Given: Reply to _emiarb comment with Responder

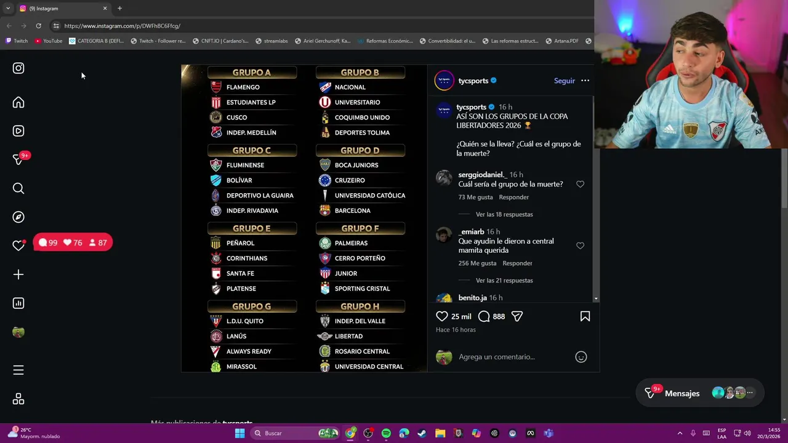Looking at the screenshot, I should click(x=517, y=263).
